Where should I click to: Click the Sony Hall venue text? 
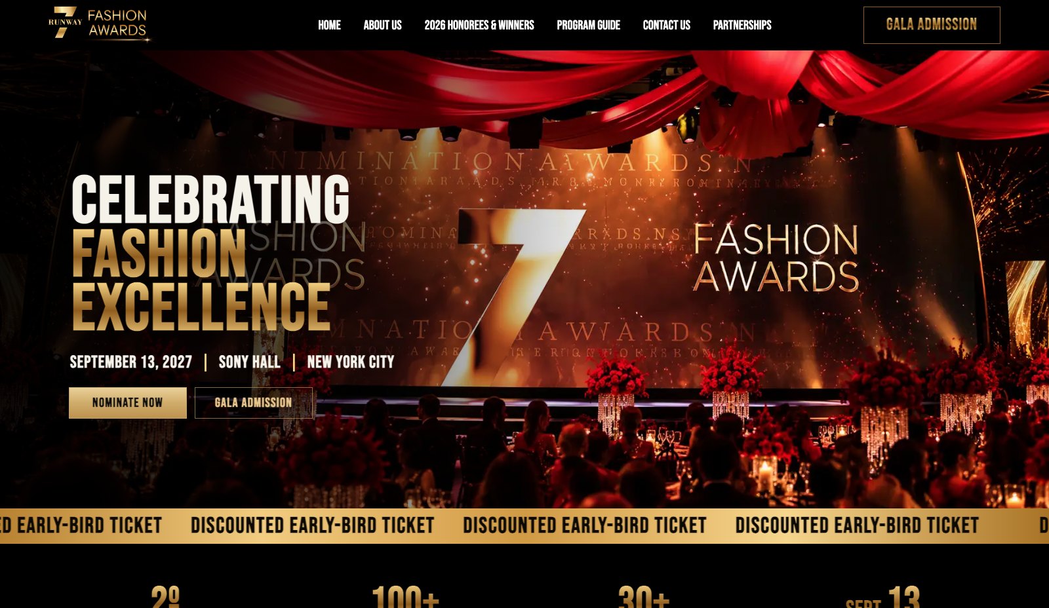click(249, 362)
